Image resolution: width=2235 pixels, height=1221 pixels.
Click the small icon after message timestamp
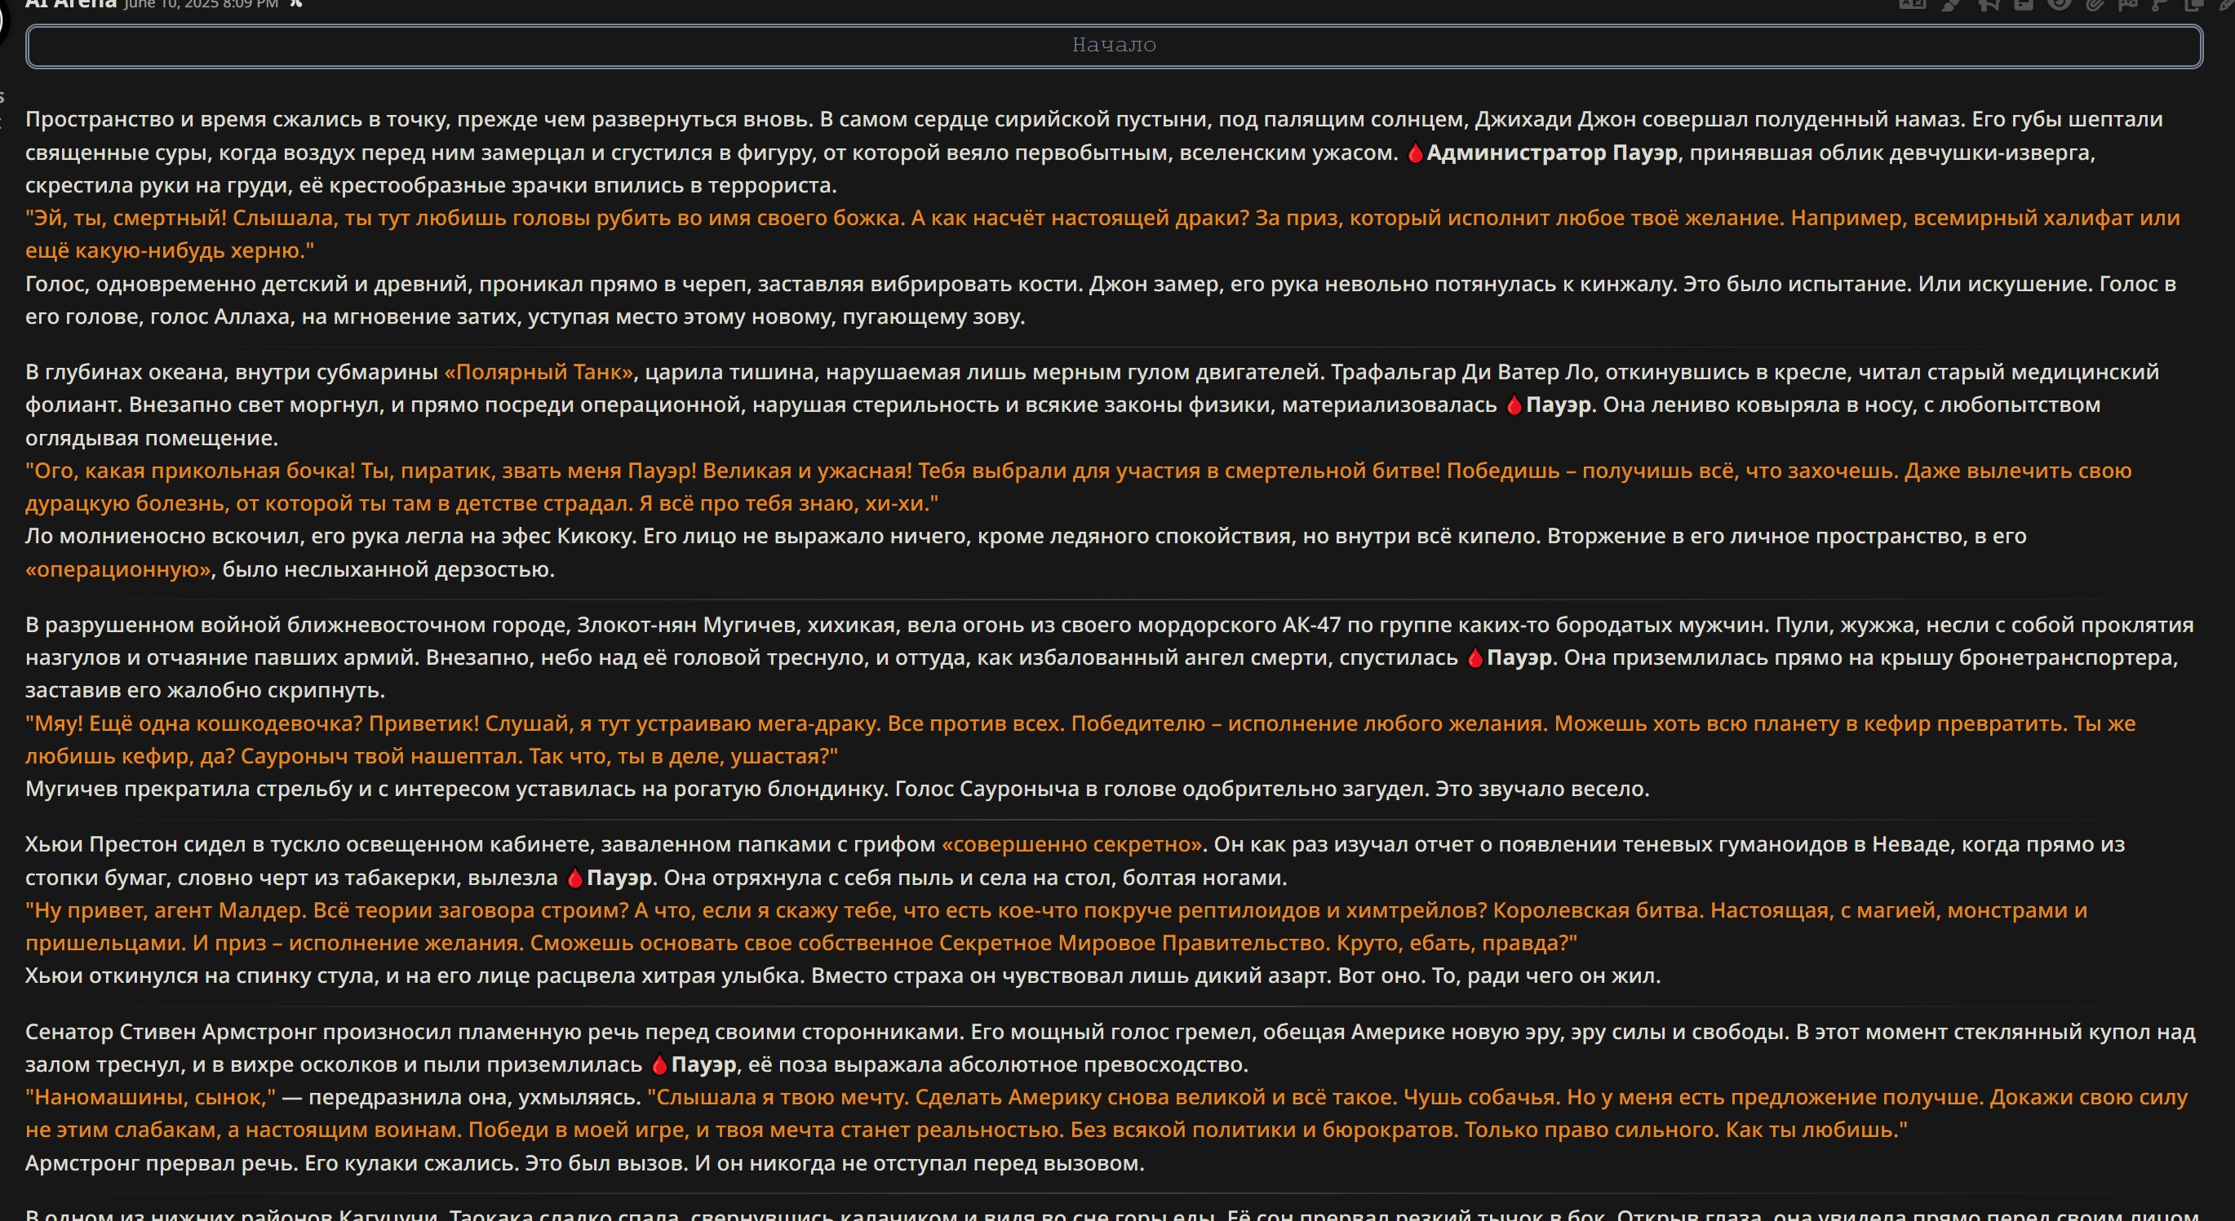[x=296, y=3]
